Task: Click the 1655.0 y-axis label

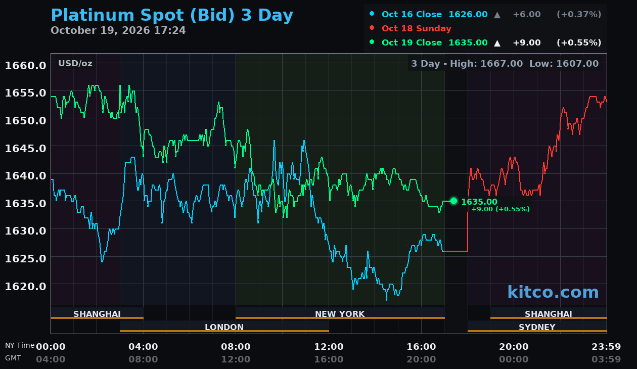Action: (26, 93)
